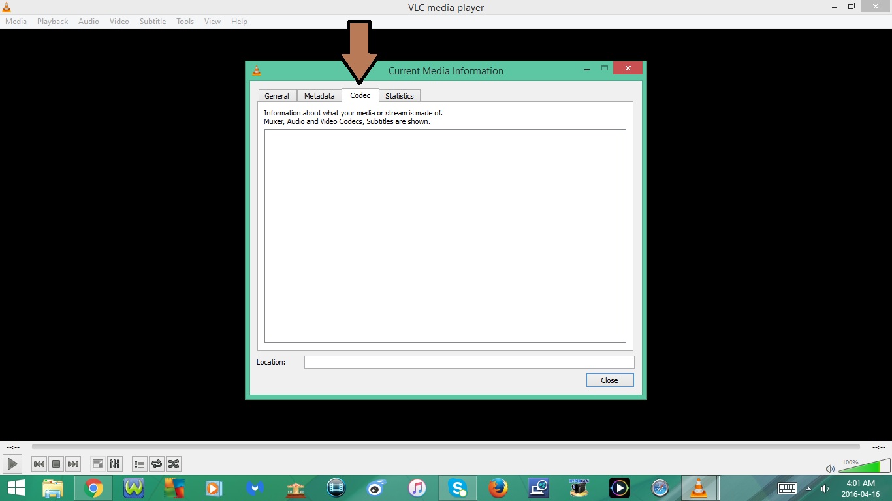Click the VLC cone taskbar icon
Image resolution: width=892 pixels, height=501 pixels.
(699, 488)
